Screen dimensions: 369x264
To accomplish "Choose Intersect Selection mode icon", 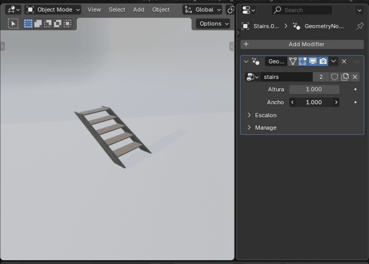I will [67, 24].
